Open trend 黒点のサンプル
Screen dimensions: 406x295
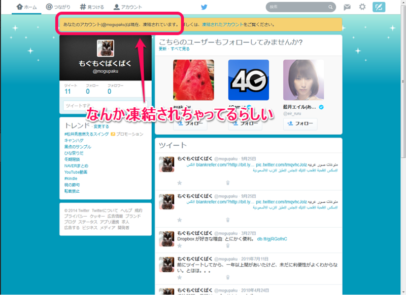pyautogui.click(x=78, y=147)
